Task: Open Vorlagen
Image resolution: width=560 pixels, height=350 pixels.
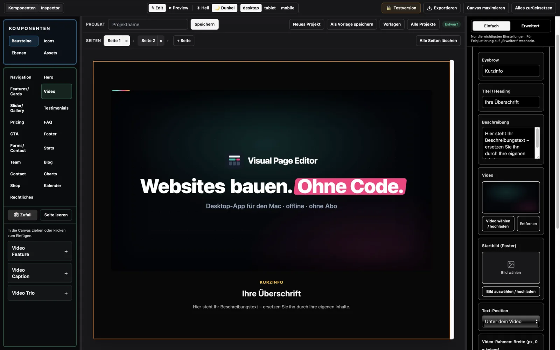Action: click(392, 24)
